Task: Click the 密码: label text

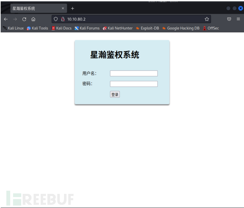Action: [x=87, y=84]
